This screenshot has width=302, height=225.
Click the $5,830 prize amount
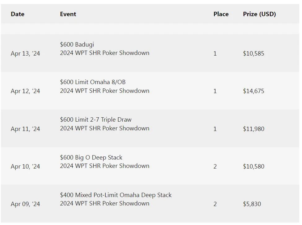[252, 204]
